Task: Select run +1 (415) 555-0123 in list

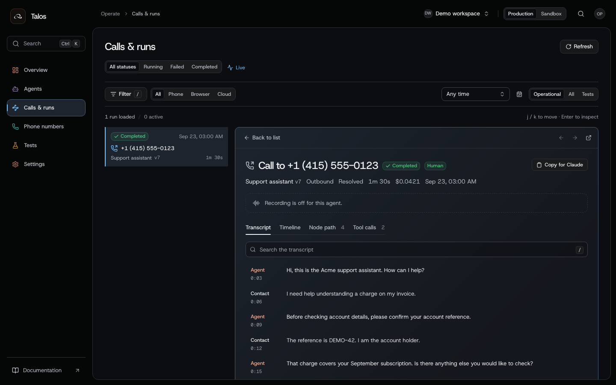Action: point(166,147)
